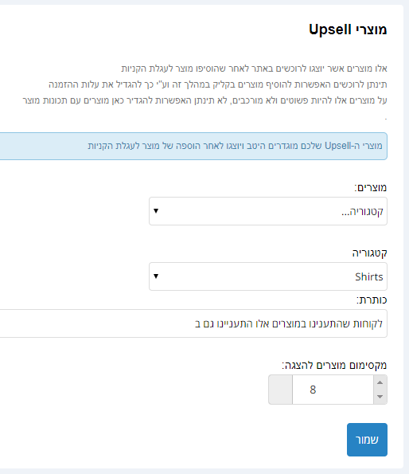409x474 pixels.
Task: Click the gray addon box beside the number field
Action: (280, 390)
